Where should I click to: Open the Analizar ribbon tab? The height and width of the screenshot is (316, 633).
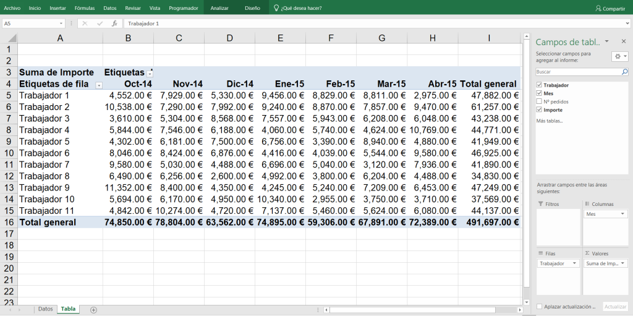click(219, 8)
